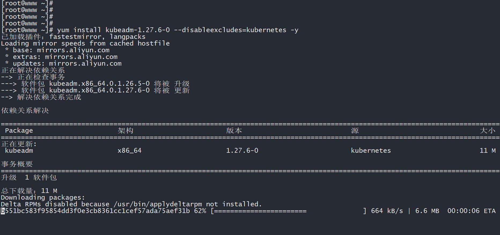Click the 事务概要 heading

click(17, 164)
